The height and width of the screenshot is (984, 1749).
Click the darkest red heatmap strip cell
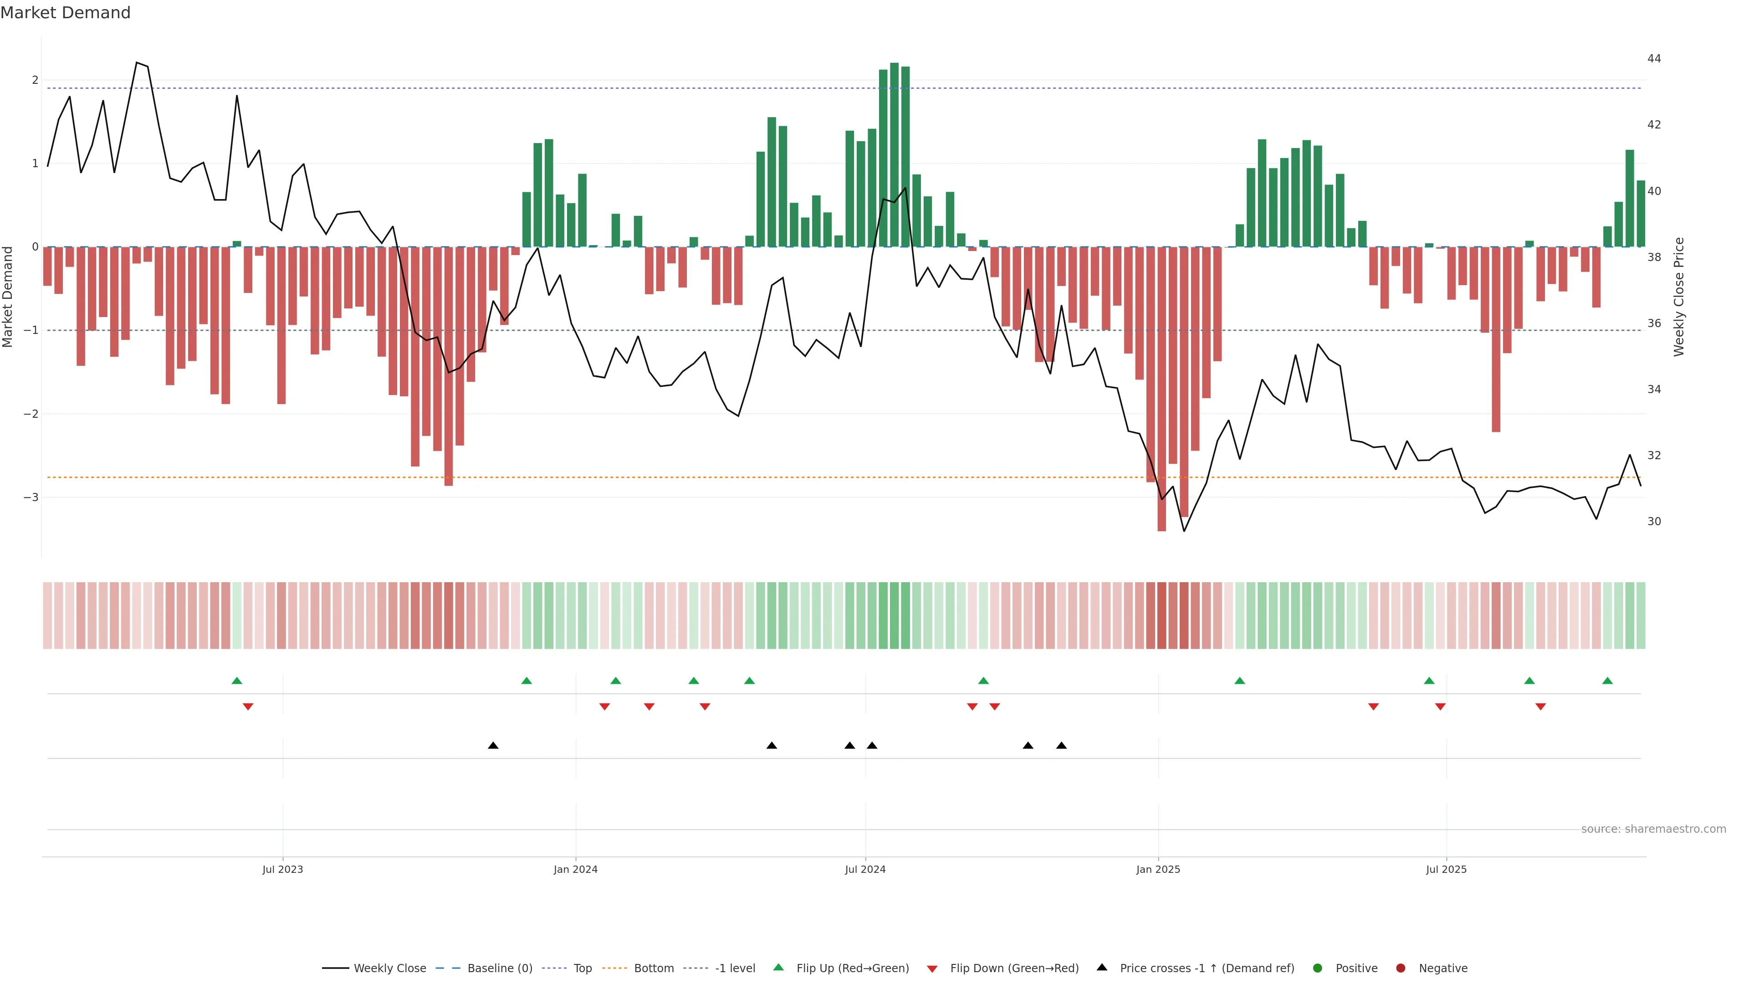click(1162, 615)
